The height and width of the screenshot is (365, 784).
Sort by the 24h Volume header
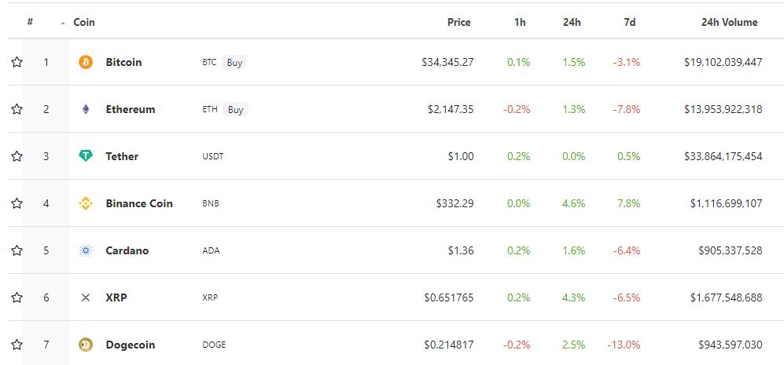tap(730, 22)
